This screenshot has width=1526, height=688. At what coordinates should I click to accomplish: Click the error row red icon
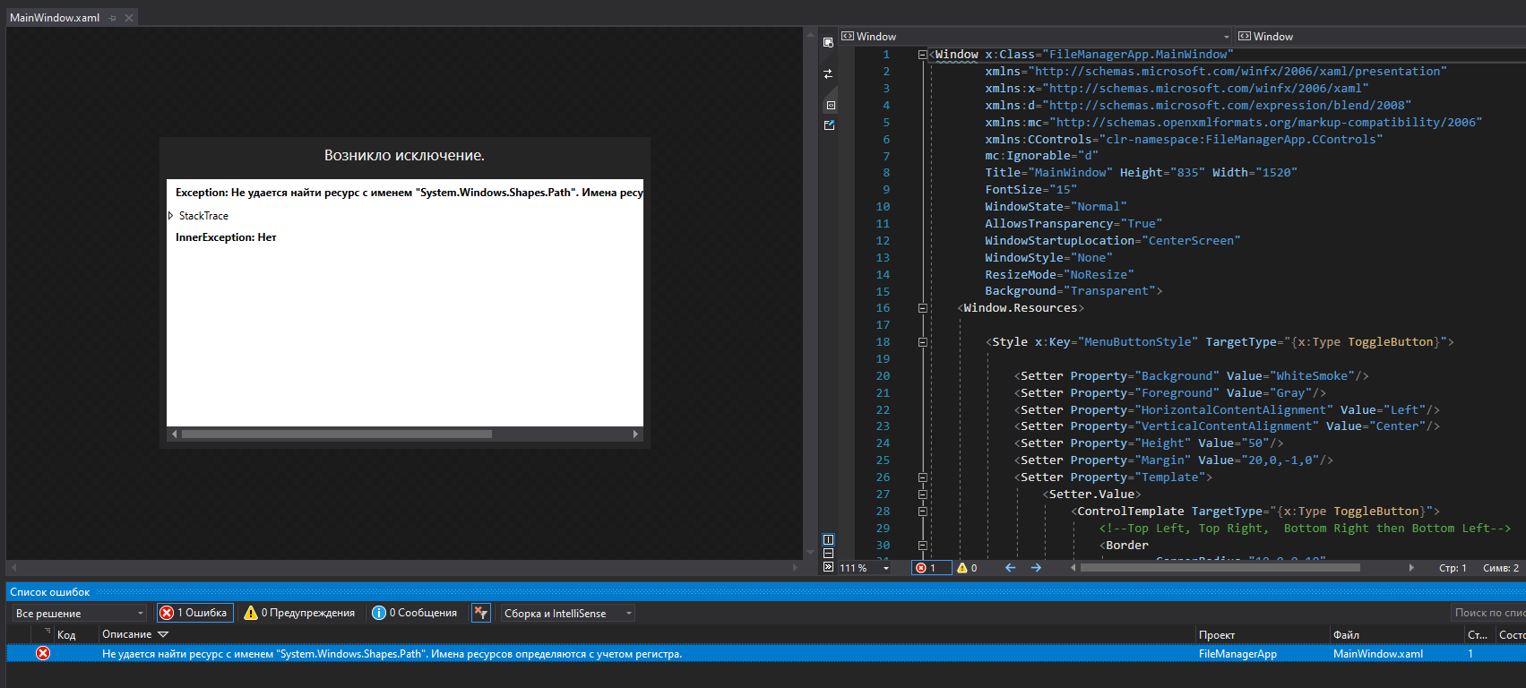pos(43,653)
